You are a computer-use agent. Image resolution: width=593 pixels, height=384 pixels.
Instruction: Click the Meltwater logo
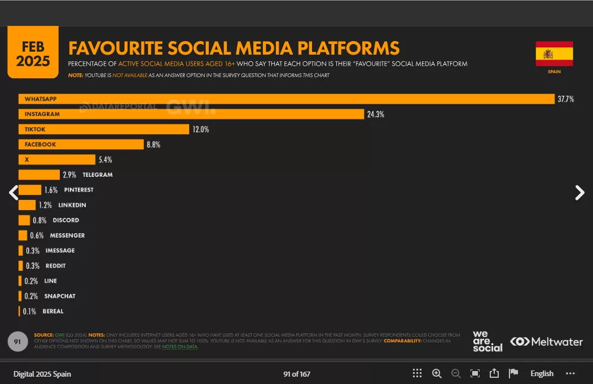(x=546, y=342)
